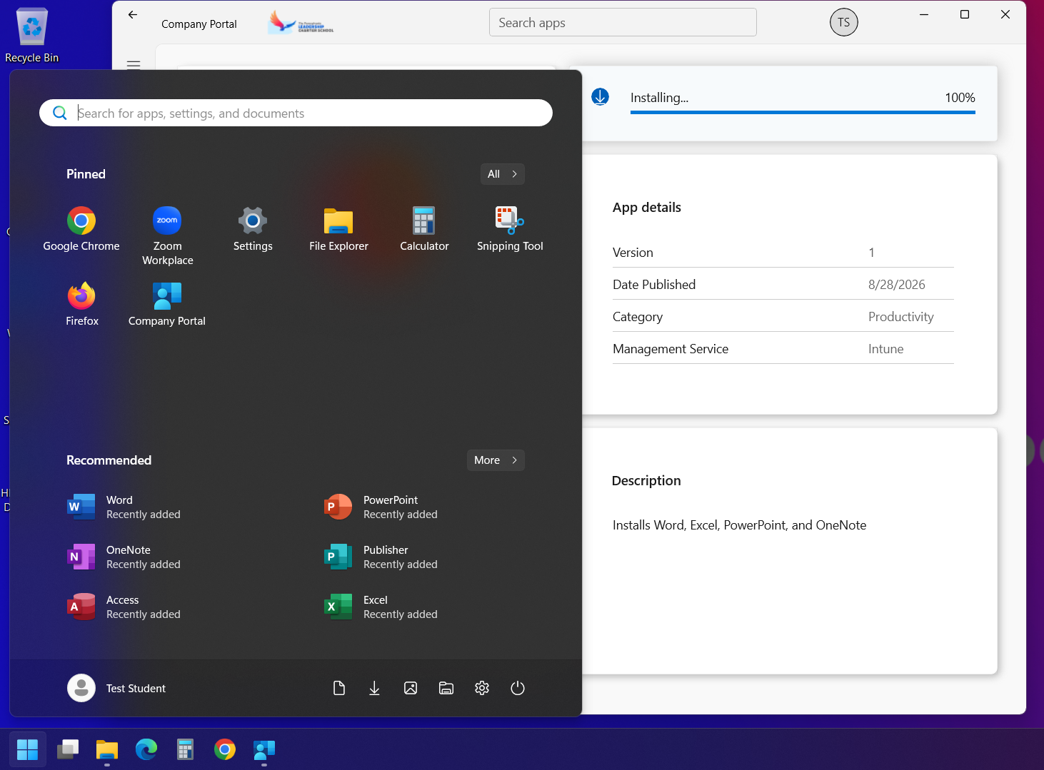Click the Installing progress bar
Viewport: 1044px width, 770px height.
[803, 112]
